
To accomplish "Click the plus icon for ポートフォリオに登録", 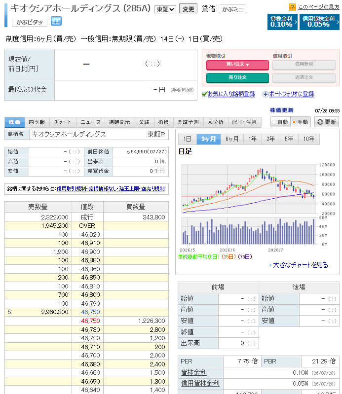I will 266,94.
